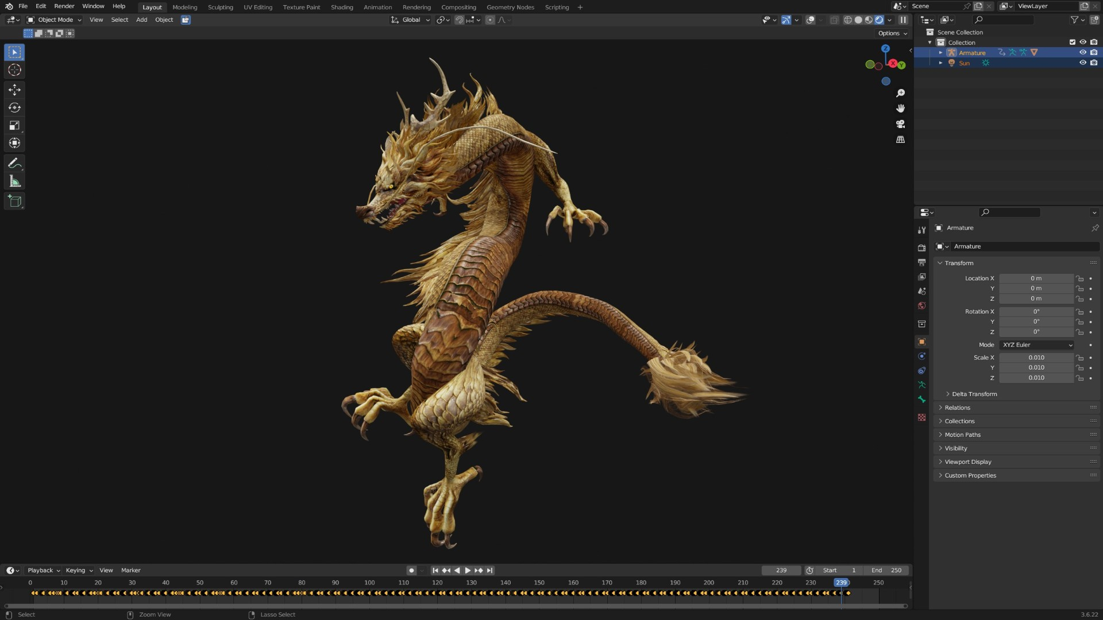Open the Geometry Nodes workspace tab
The image size is (1103, 620).
tap(510, 7)
